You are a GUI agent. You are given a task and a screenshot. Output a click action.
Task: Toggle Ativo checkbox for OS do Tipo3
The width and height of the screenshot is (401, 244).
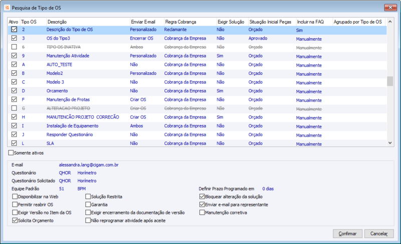coord(14,38)
